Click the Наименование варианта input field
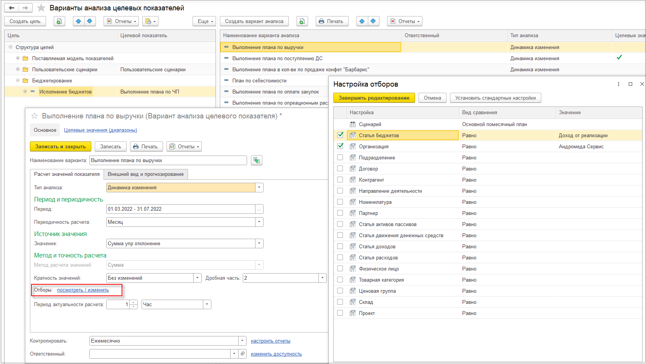Image resolution: width=646 pixels, height=364 pixels. 168,161
